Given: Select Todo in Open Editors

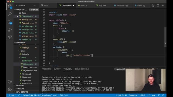Looking at the screenshot, I should [x=26, y=13].
